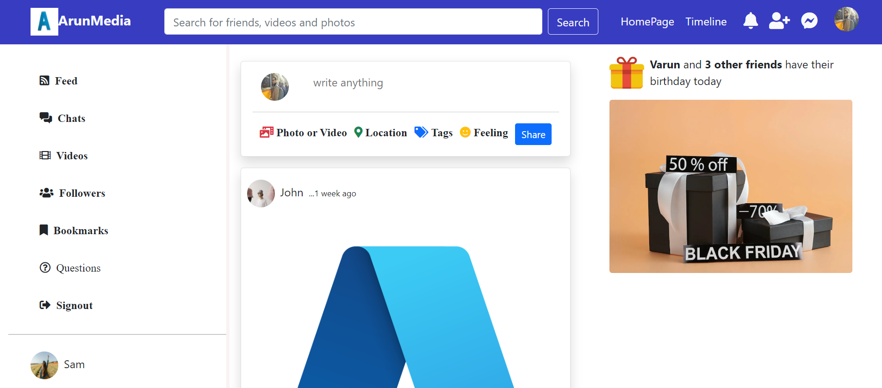Click '3 other friends' birthday text

pyautogui.click(x=743, y=65)
